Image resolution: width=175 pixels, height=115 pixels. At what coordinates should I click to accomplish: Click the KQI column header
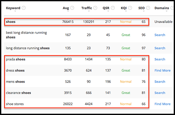124,8
